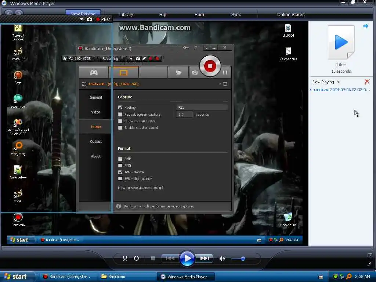The image size is (376, 282).
Task: Open the Bandicam overlay dropdown arrow
Action: coord(81,19)
